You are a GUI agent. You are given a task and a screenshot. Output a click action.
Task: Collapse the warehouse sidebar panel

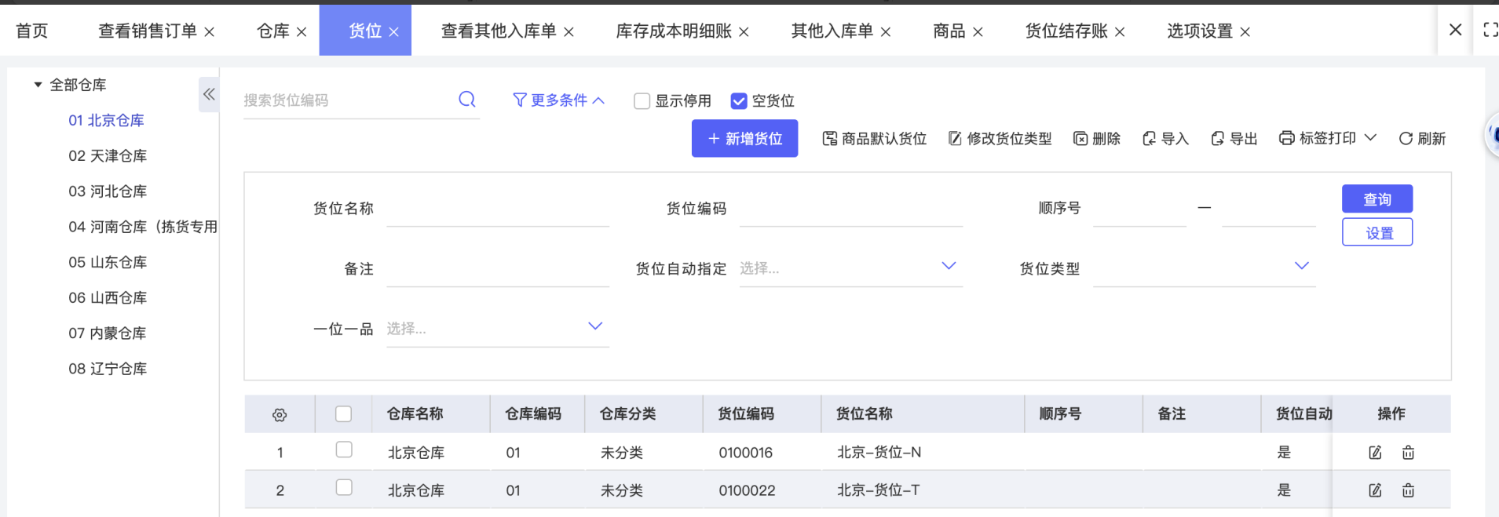(209, 95)
